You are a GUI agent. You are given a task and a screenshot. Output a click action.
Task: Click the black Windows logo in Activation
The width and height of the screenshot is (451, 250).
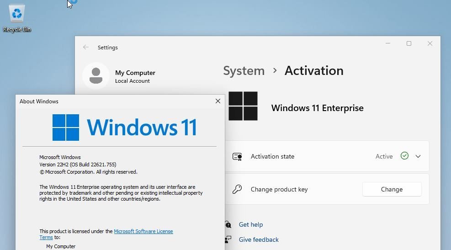point(243,106)
